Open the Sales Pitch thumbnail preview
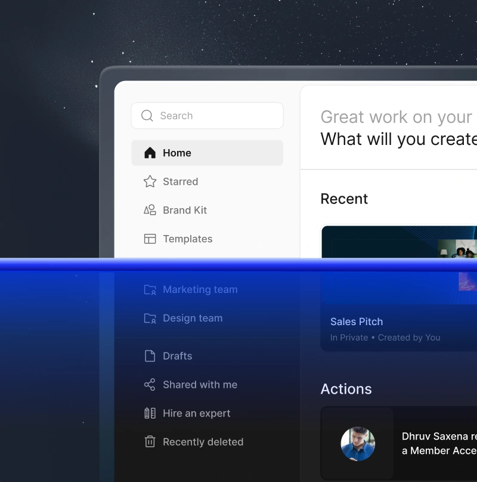Screen dimensions: 477x482 tap(399, 265)
